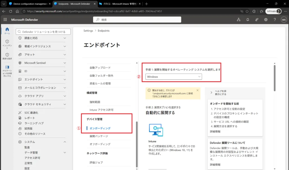Click the browser back arrow

click(x=4, y=11)
